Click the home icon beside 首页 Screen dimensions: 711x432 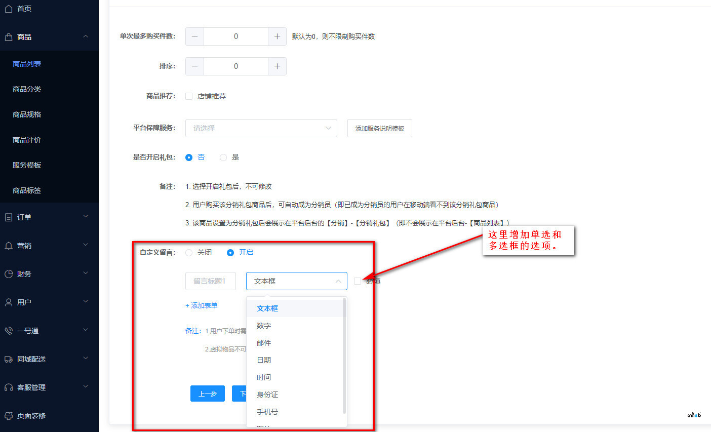pos(8,9)
